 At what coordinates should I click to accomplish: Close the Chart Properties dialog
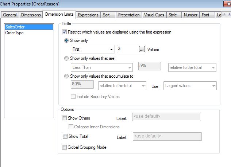227,4
